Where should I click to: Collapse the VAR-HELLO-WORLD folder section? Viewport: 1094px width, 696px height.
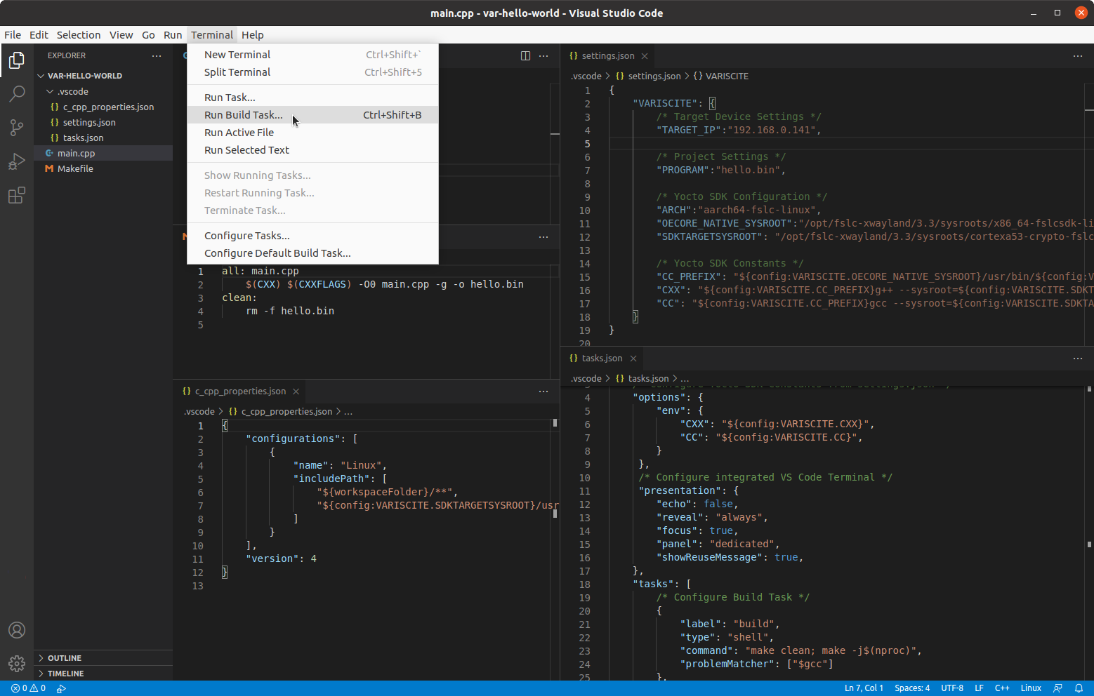pyautogui.click(x=41, y=76)
